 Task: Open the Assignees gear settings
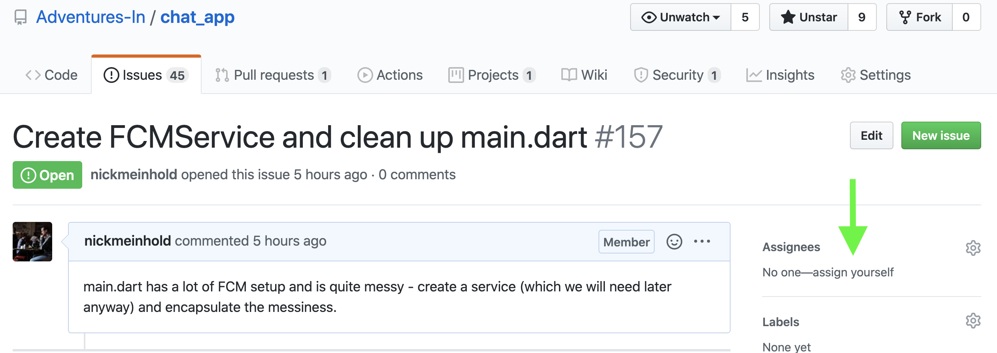point(973,248)
